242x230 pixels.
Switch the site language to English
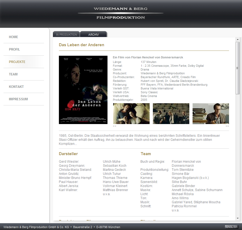(x=231, y=227)
